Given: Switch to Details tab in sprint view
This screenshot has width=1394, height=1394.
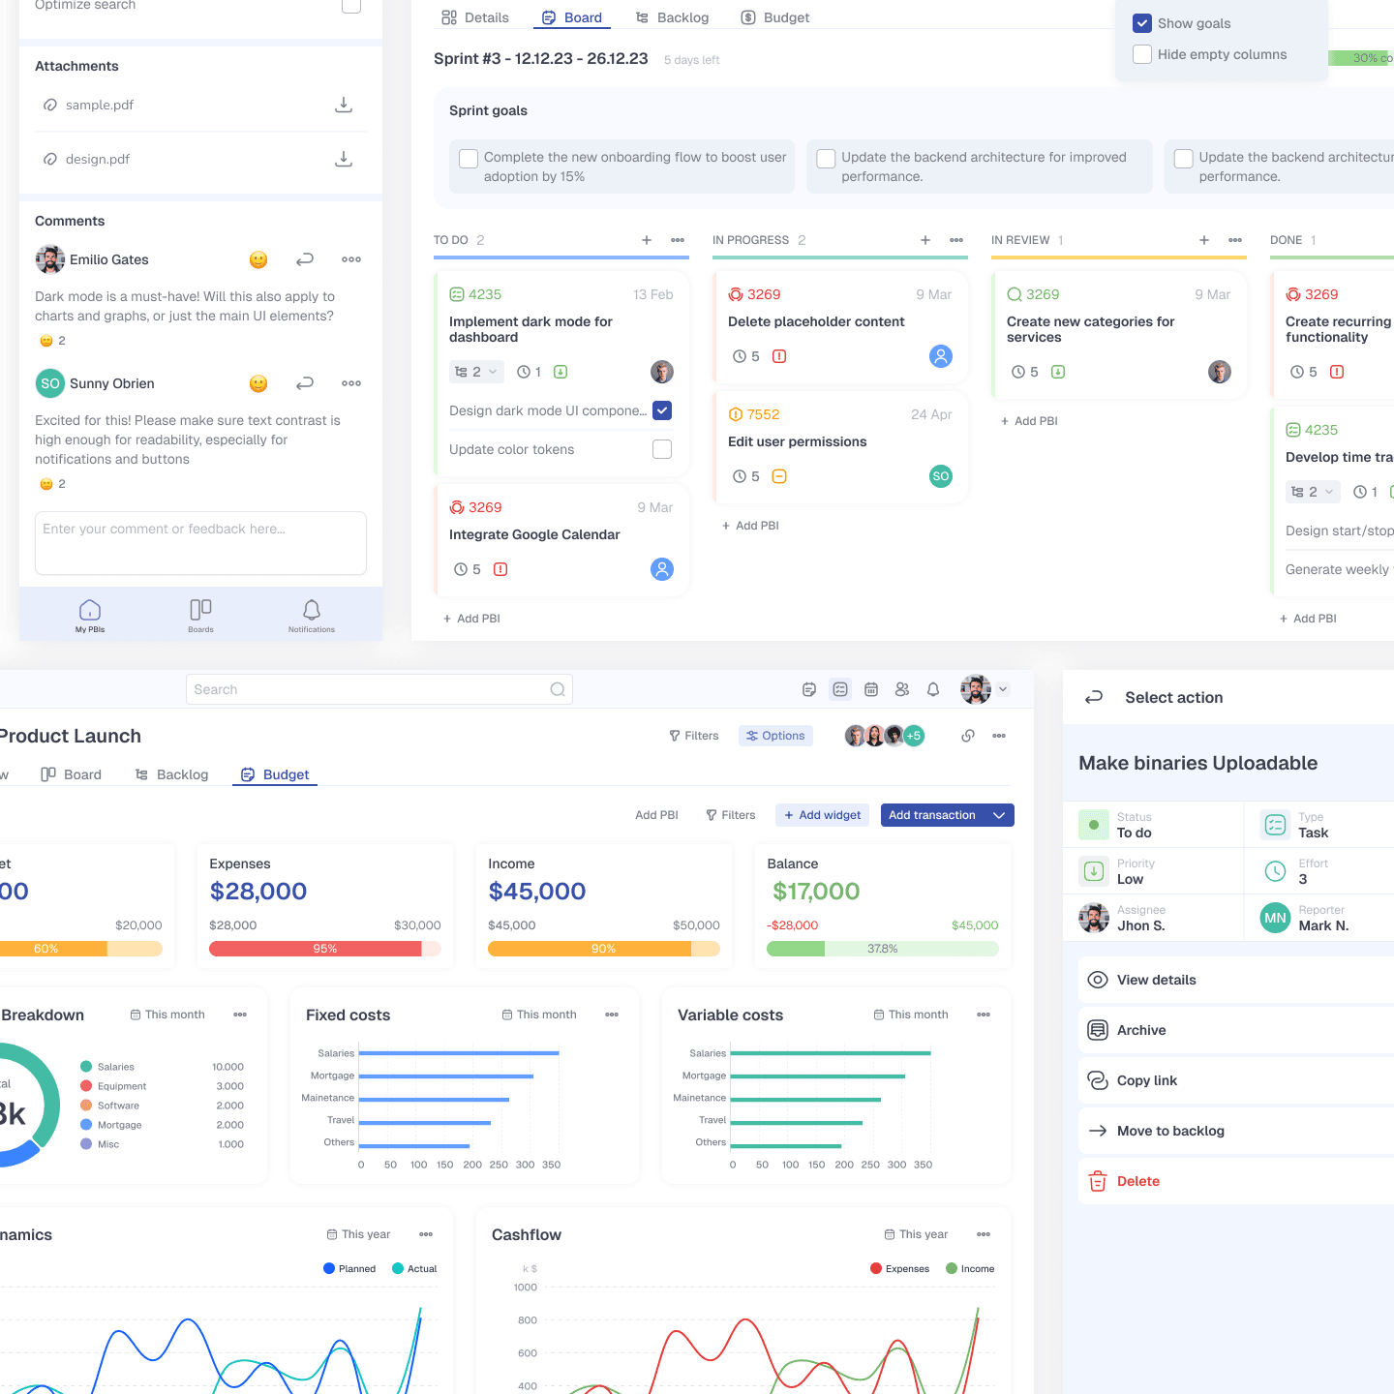Looking at the screenshot, I should tap(474, 17).
